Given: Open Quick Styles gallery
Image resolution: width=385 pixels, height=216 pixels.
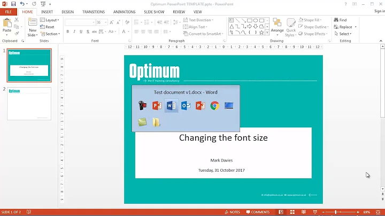Looking at the screenshot, I should pyautogui.click(x=291, y=27).
